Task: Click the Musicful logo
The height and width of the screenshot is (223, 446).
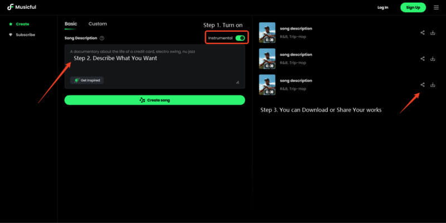Action: 22,7
